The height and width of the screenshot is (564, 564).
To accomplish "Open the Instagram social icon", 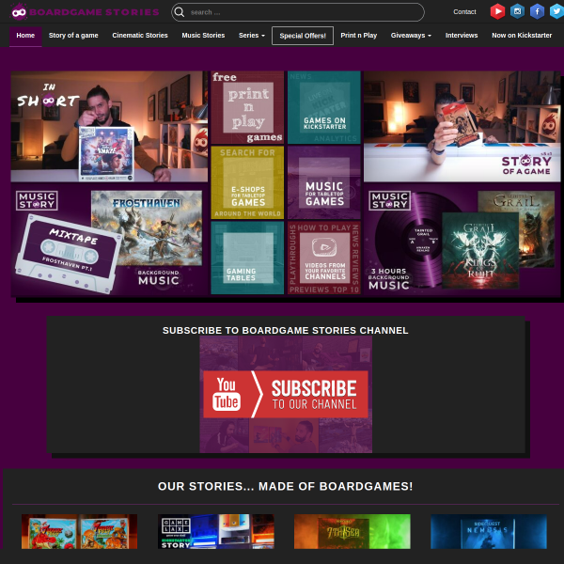I will point(517,12).
